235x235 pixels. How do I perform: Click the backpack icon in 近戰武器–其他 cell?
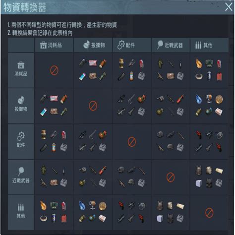[x=199, y=171]
